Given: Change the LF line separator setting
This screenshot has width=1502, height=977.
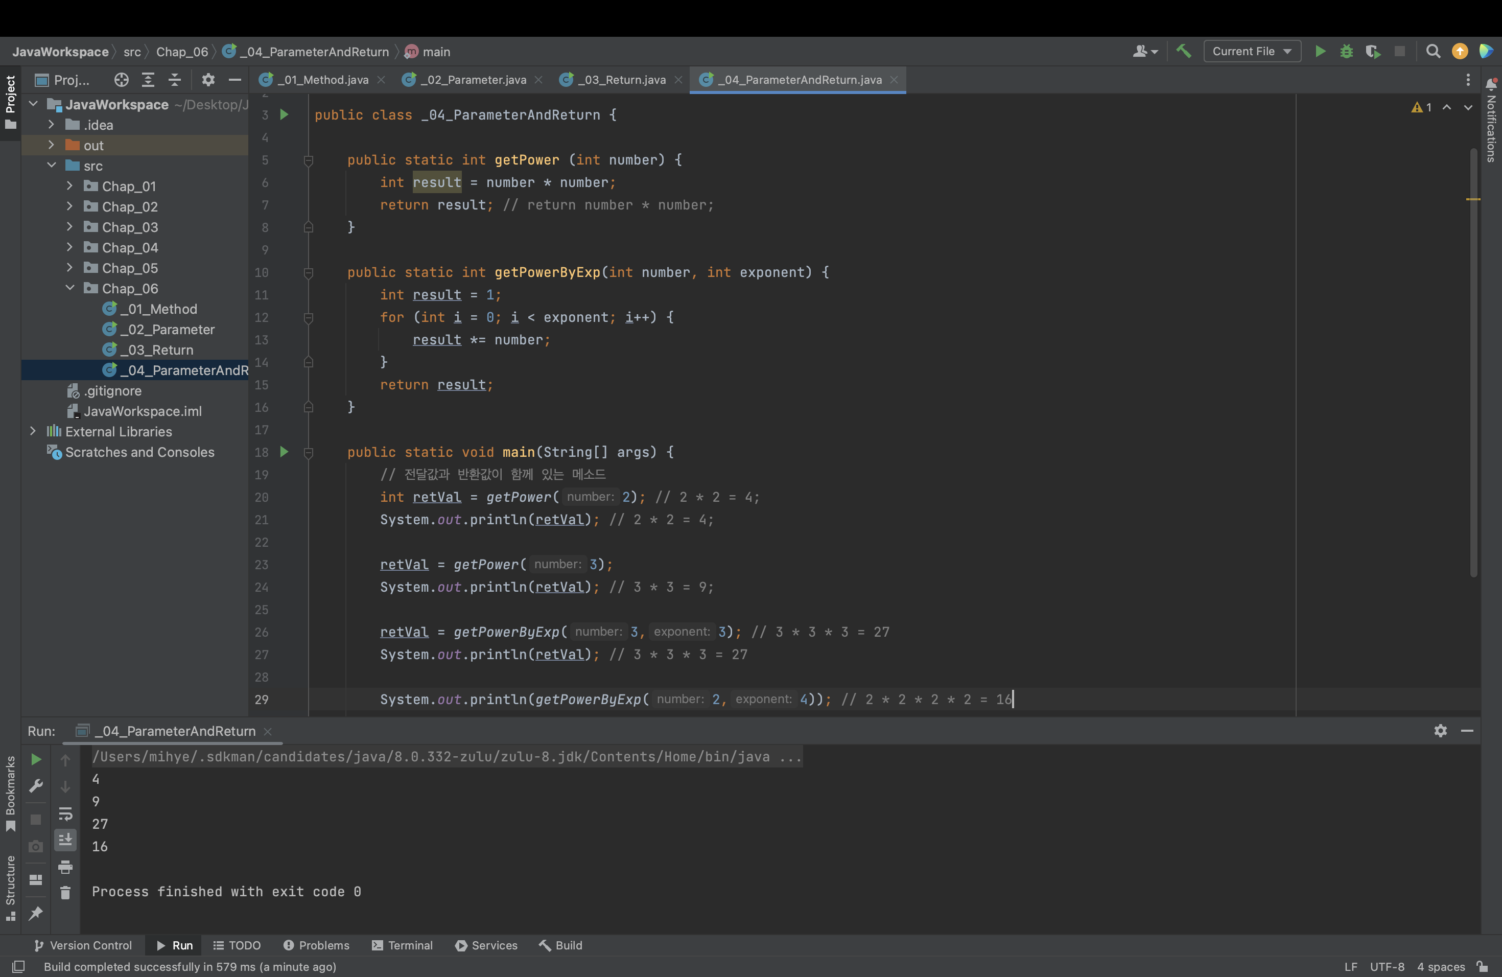Looking at the screenshot, I should [x=1351, y=966].
